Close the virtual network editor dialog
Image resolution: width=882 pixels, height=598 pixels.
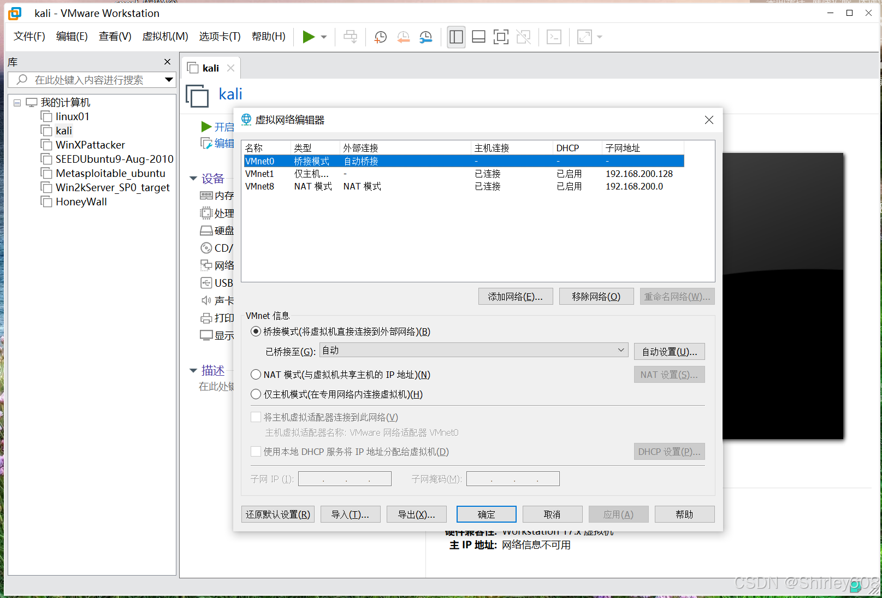709,120
